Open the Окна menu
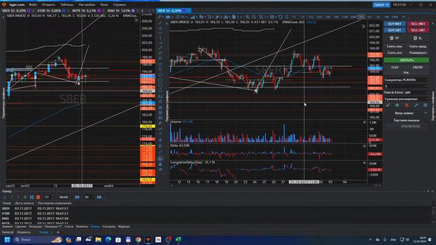436x245 pixels. (104, 5)
